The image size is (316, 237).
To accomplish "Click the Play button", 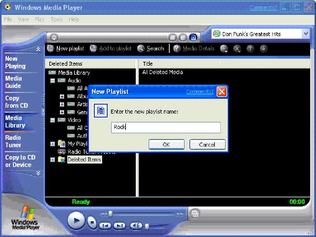I will 76,221.
